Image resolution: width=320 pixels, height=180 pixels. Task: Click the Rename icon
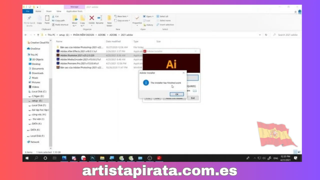[99, 18]
